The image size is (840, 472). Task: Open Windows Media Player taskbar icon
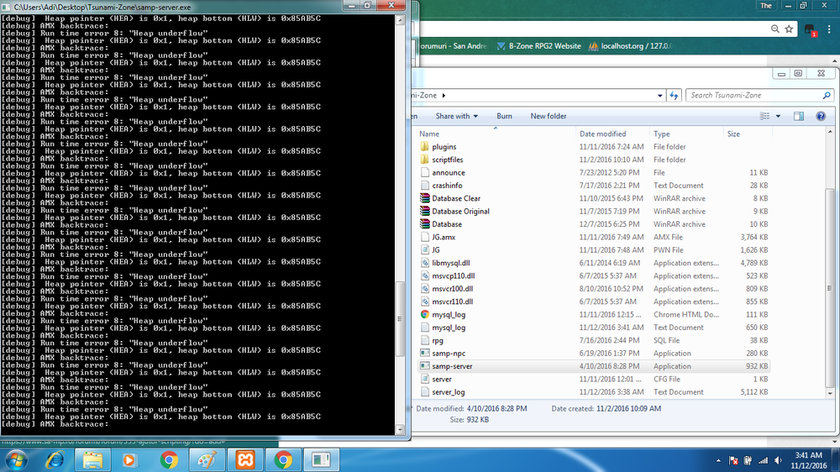pyautogui.click(x=129, y=459)
